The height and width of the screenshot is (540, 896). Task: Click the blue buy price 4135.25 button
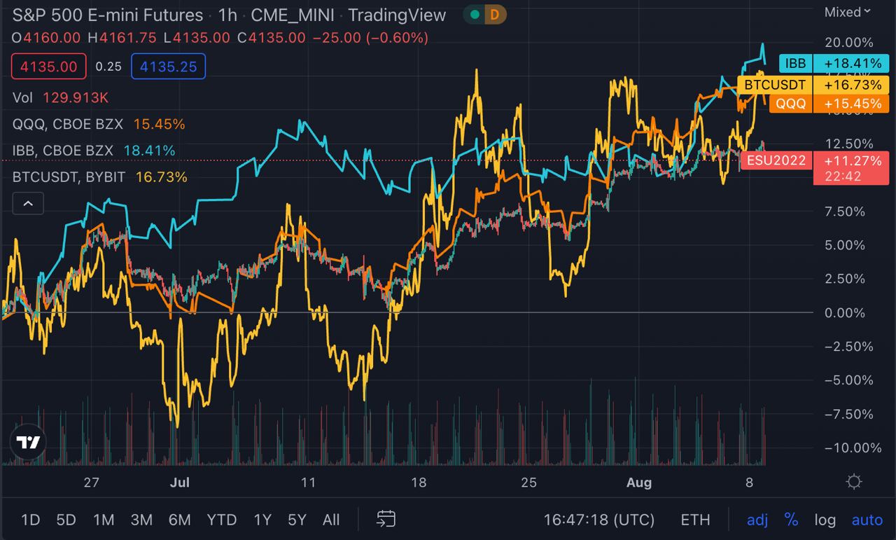pyautogui.click(x=168, y=67)
